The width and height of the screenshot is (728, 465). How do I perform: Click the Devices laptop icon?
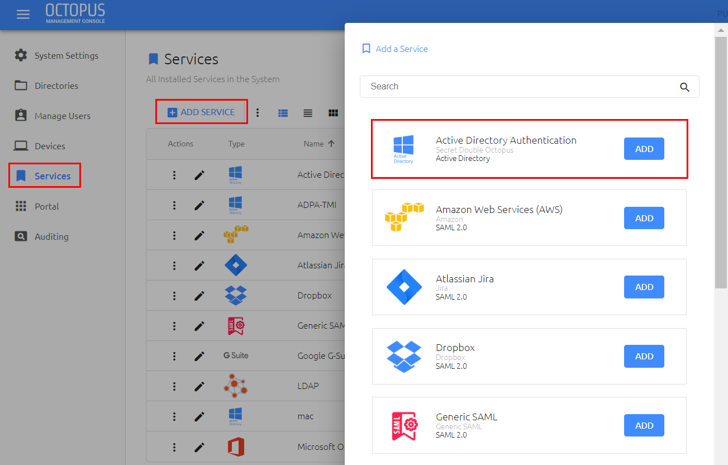point(21,146)
